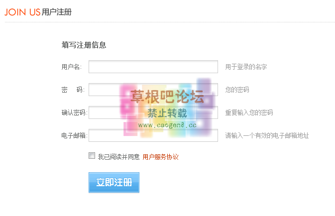Click the 电子邮箱 field label
The width and height of the screenshot is (335, 216).
pos(74,135)
